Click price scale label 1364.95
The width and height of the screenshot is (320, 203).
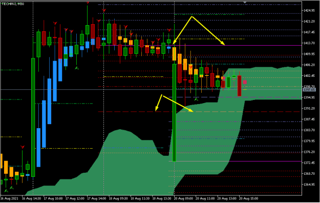[x=309, y=185]
